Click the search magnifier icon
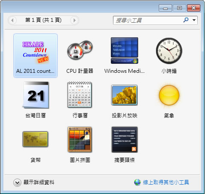Image resolution: width=205 pixels, height=194 pixels. coord(186,20)
